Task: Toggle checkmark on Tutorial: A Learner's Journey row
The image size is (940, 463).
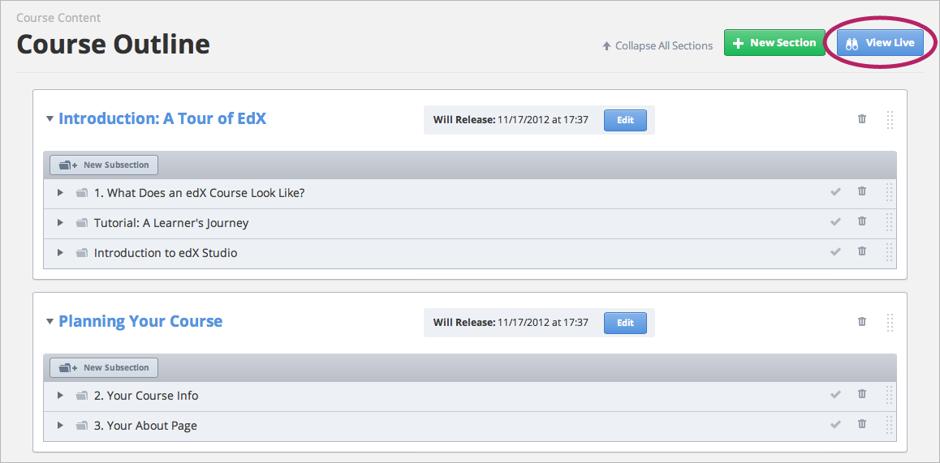Action: point(835,222)
